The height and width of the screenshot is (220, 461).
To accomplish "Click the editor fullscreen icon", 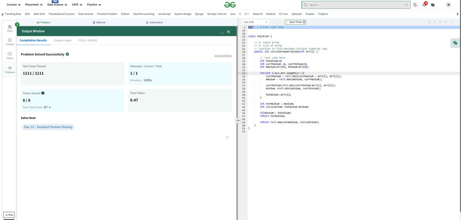I will point(451,22).
